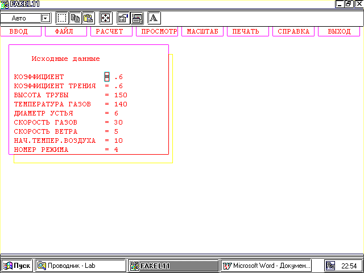Screen dimensions: 364x273
Task: Click the 'Исходные данные' heading
Action: point(66,59)
